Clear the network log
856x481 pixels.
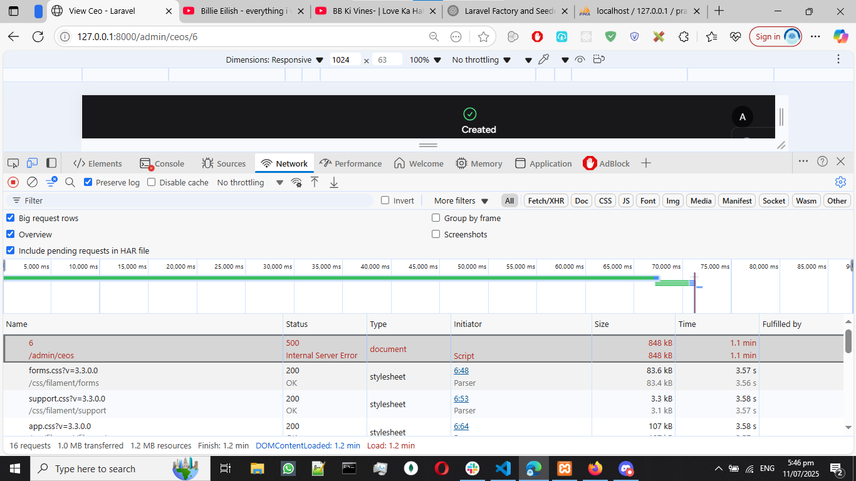32,182
